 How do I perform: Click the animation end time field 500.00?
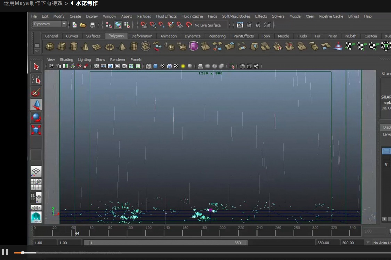pyautogui.click(x=352, y=243)
